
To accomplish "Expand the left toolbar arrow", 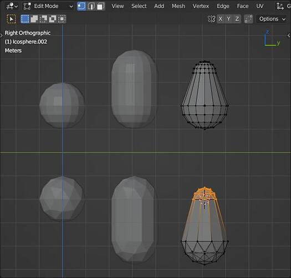I will pos(2,35).
